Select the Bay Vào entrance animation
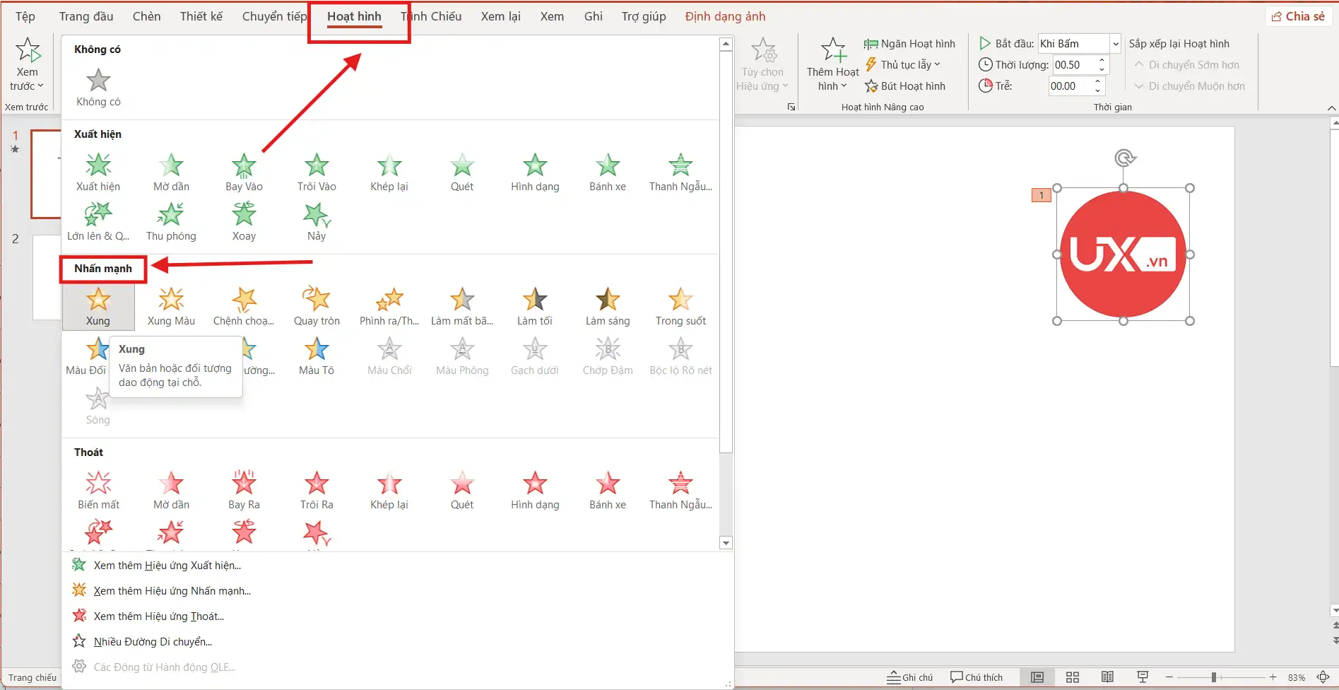The width and height of the screenshot is (1339, 690). [x=244, y=172]
